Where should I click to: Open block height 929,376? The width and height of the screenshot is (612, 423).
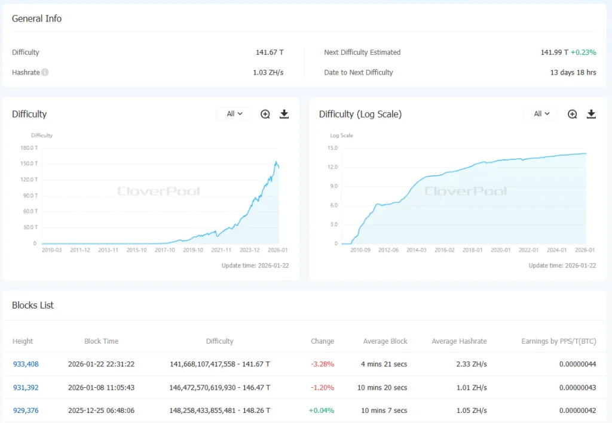coord(26,410)
